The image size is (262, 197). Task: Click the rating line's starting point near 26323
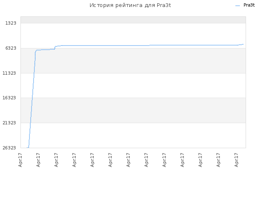pos(27,148)
